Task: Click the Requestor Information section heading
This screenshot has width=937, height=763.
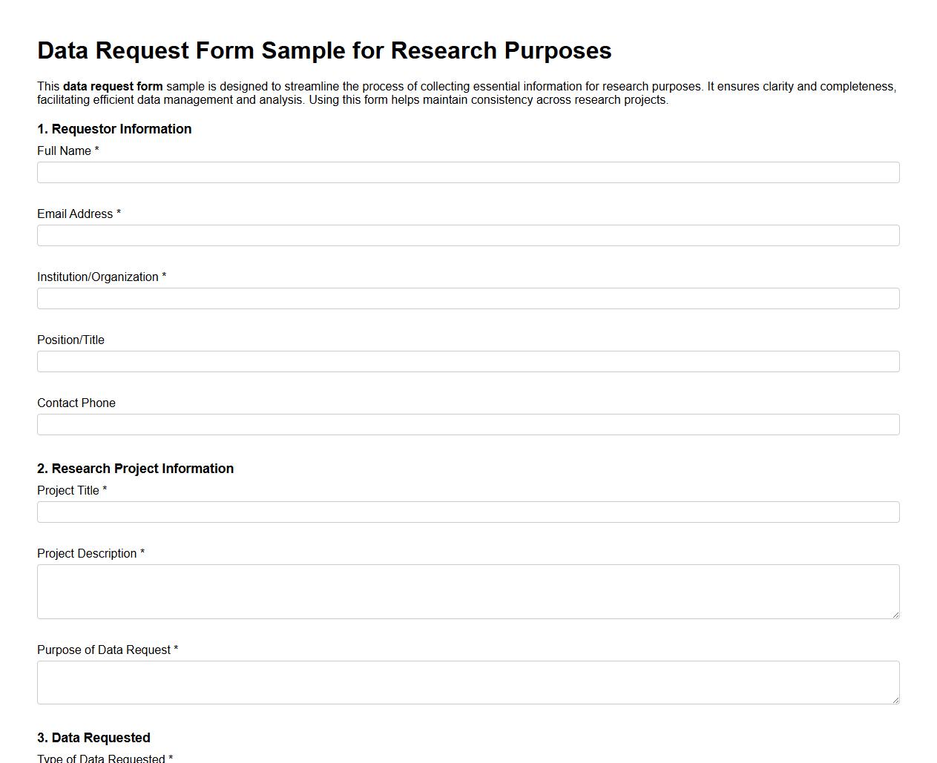Action: tap(114, 129)
